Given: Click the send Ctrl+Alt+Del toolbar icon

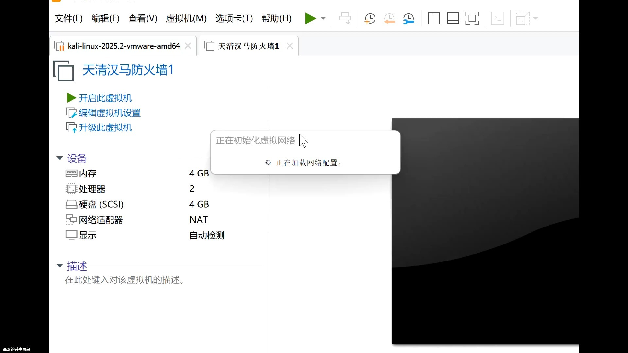Looking at the screenshot, I should (345, 18).
